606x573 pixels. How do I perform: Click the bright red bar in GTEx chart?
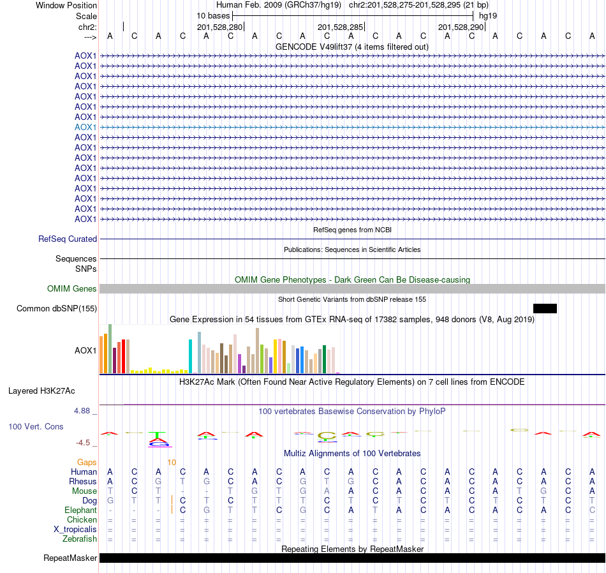(x=123, y=356)
